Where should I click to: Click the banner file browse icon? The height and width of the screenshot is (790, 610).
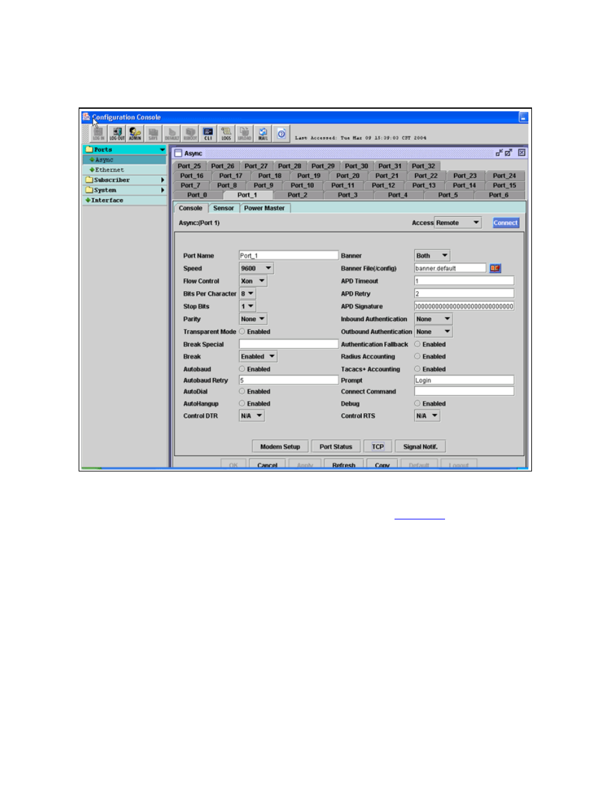(x=496, y=268)
